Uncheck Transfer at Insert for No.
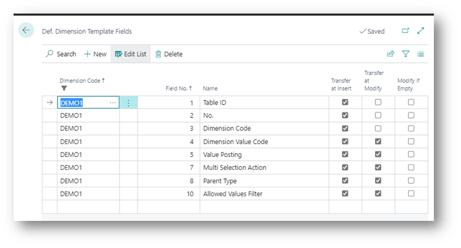 (345, 116)
